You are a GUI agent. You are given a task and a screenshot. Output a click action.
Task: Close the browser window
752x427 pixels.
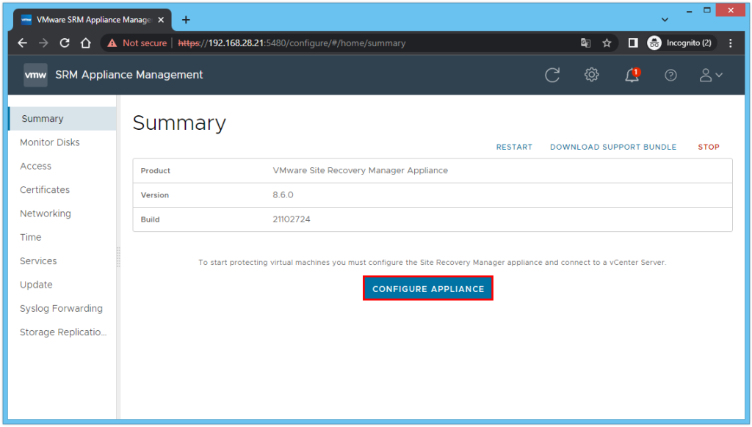coord(731,10)
